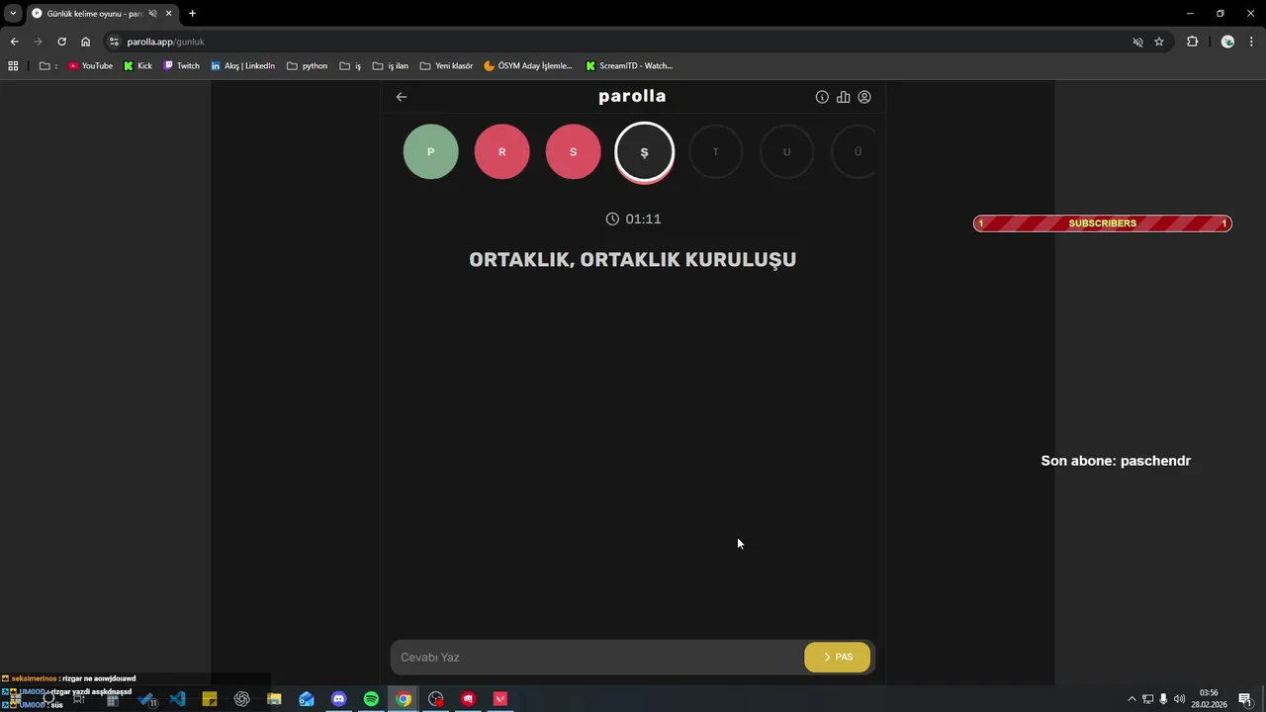The width and height of the screenshot is (1266, 712).
Task: Go back using the parolla header arrow
Action: [402, 97]
